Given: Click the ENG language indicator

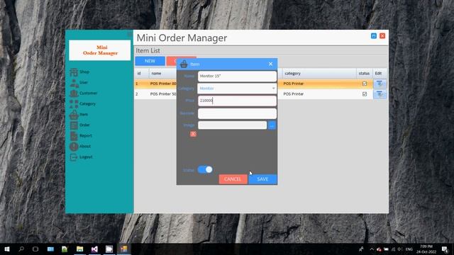Looking at the screenshot, I should pyautogui.click(x=409, y=249).
